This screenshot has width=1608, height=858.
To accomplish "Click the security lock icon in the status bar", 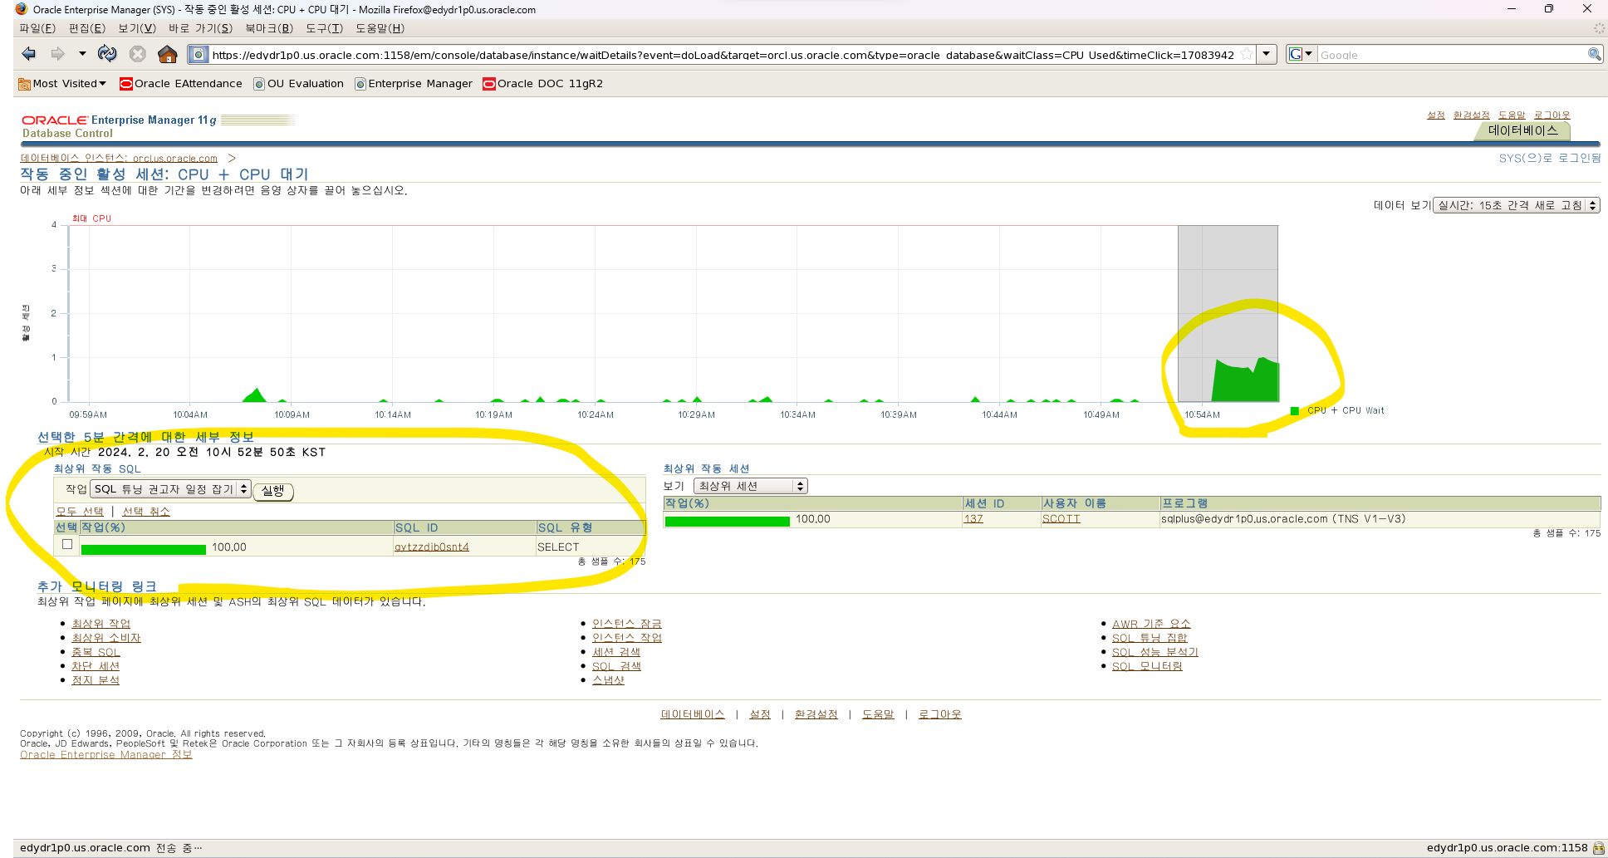I will (1598, 848).
